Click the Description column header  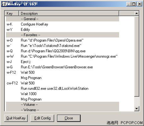tap(69, 14)
